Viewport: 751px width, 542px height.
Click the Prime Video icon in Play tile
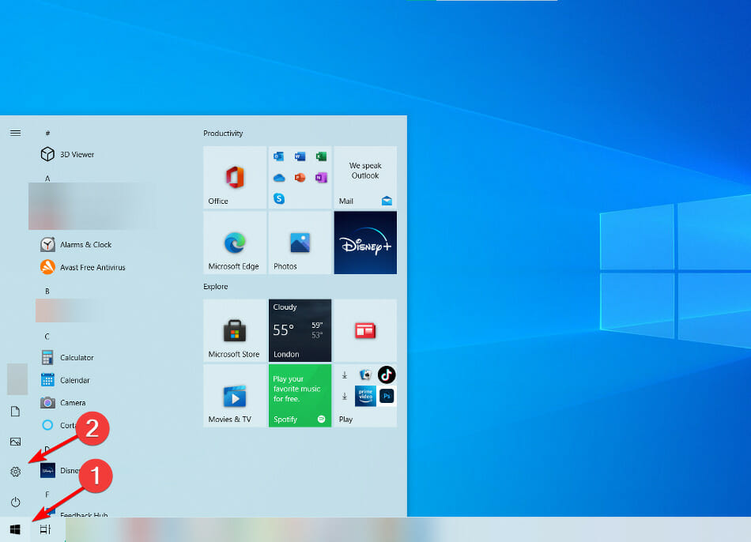[365, 396]
